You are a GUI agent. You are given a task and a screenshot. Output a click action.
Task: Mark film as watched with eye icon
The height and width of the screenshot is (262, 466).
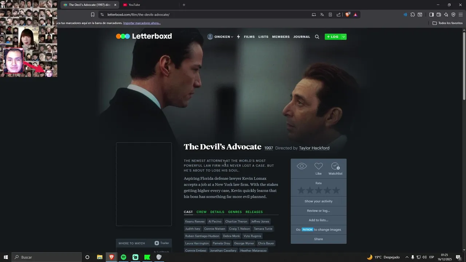pos(302,166)
